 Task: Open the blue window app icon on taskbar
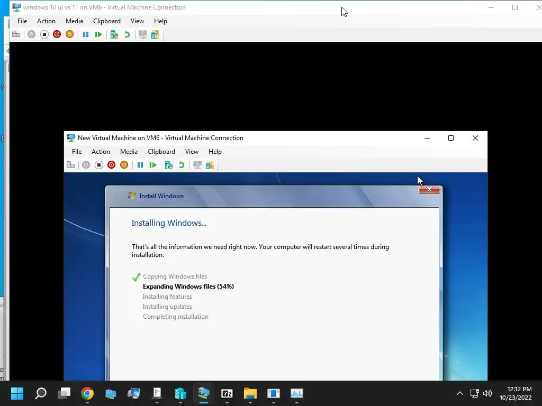tap(274, 393)
